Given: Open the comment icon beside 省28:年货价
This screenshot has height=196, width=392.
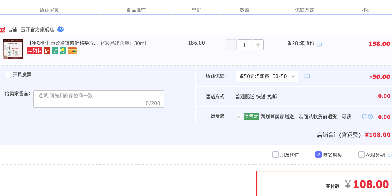Looking at the screenshot, I should pyautogui.click(x=319, y=45).
